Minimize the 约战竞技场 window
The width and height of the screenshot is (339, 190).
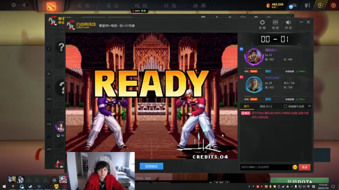[x=301, y=22]
